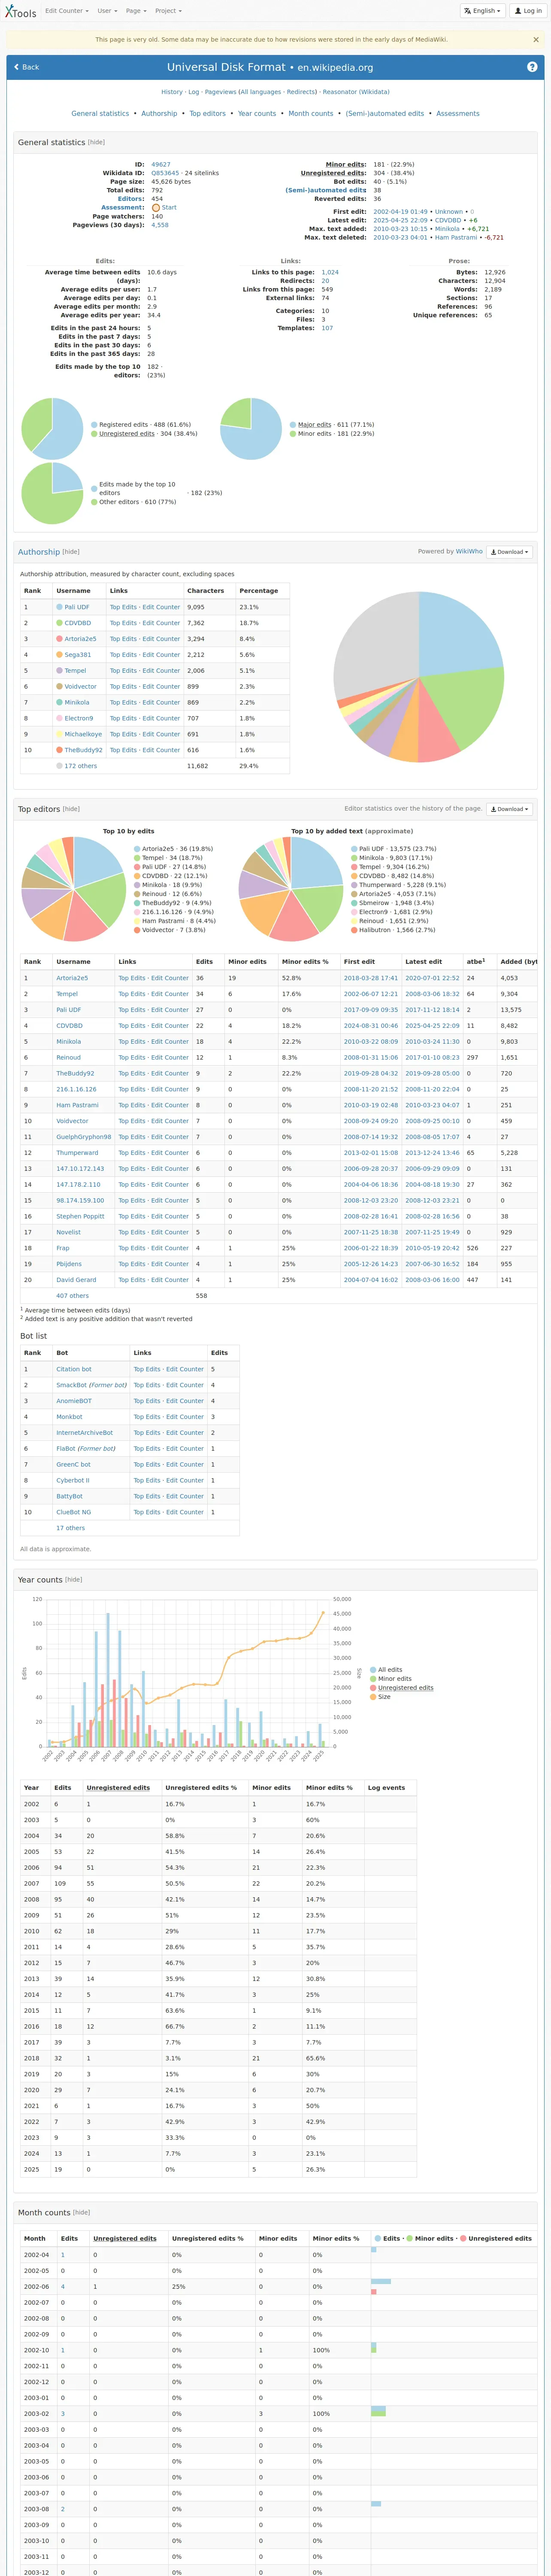Screen dimensions: 551x2576
Task: Open InternetArchiveBot link in Bot list
Action: [84, 1433]
